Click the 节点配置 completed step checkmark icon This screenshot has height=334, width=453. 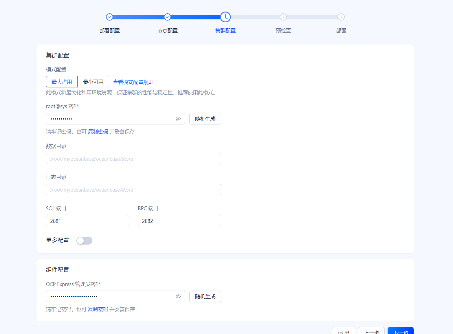167,17
